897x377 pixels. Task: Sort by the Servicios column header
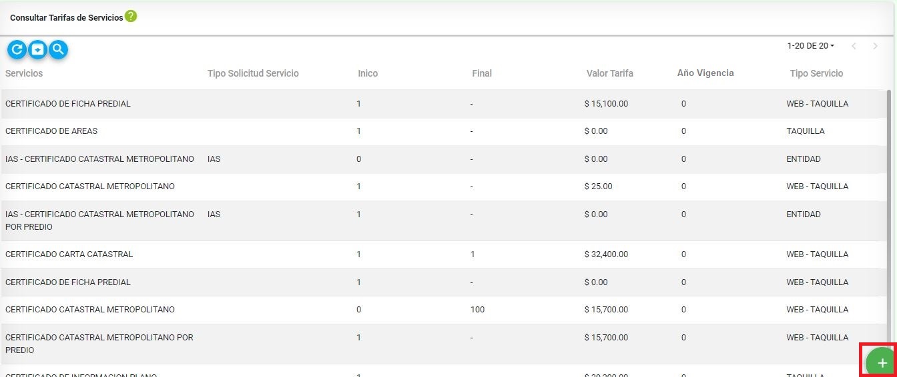[24, 73]
